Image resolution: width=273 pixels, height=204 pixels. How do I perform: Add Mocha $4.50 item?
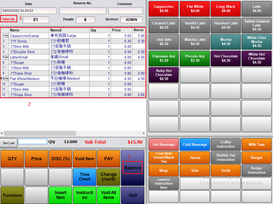click(226, 42)
